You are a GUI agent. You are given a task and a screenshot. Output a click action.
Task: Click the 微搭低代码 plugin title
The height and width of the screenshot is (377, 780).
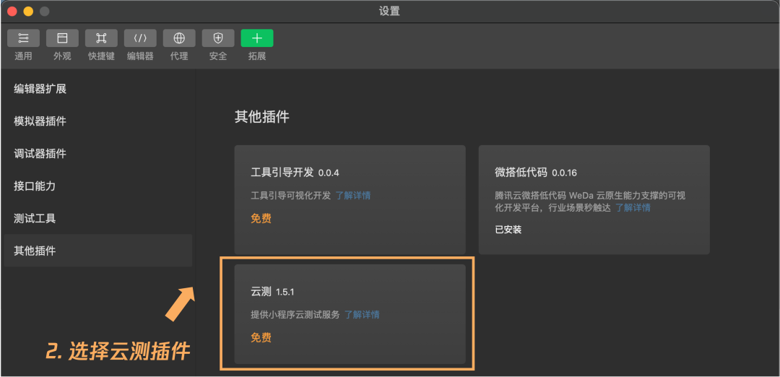coord(521,173)
